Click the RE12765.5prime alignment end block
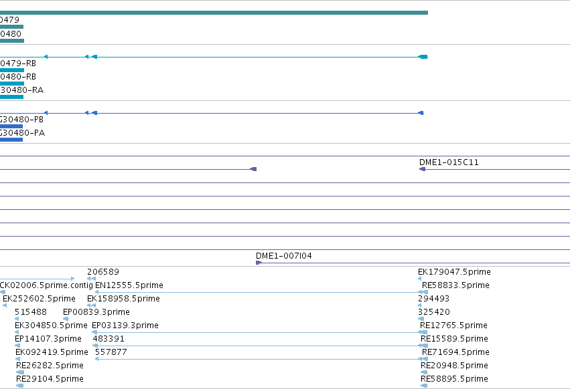The height and width of the screenshot is (389, 570). point(423,332)
